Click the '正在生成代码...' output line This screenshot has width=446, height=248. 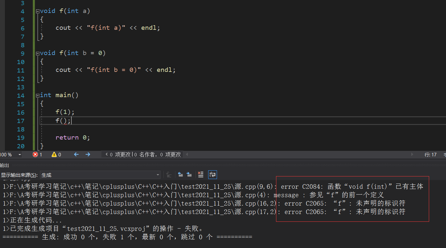32,220
